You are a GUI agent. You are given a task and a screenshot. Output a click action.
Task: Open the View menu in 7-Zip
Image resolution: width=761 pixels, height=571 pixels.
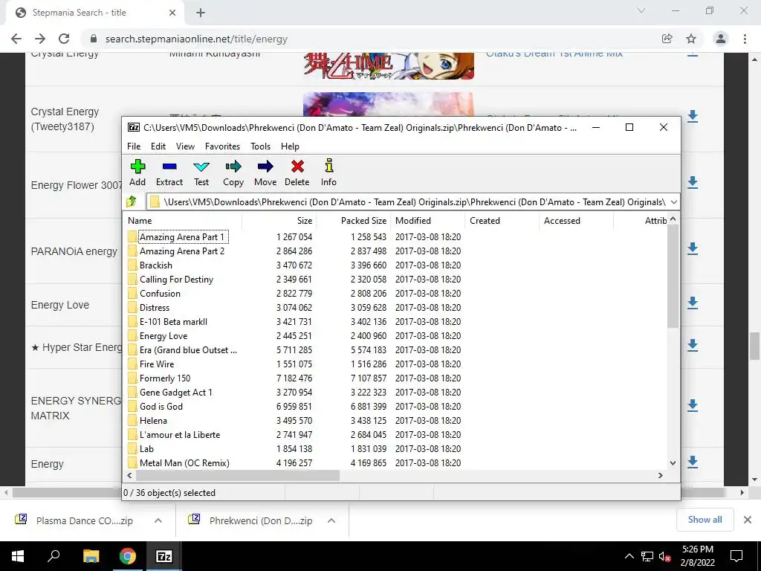(185, 146)
